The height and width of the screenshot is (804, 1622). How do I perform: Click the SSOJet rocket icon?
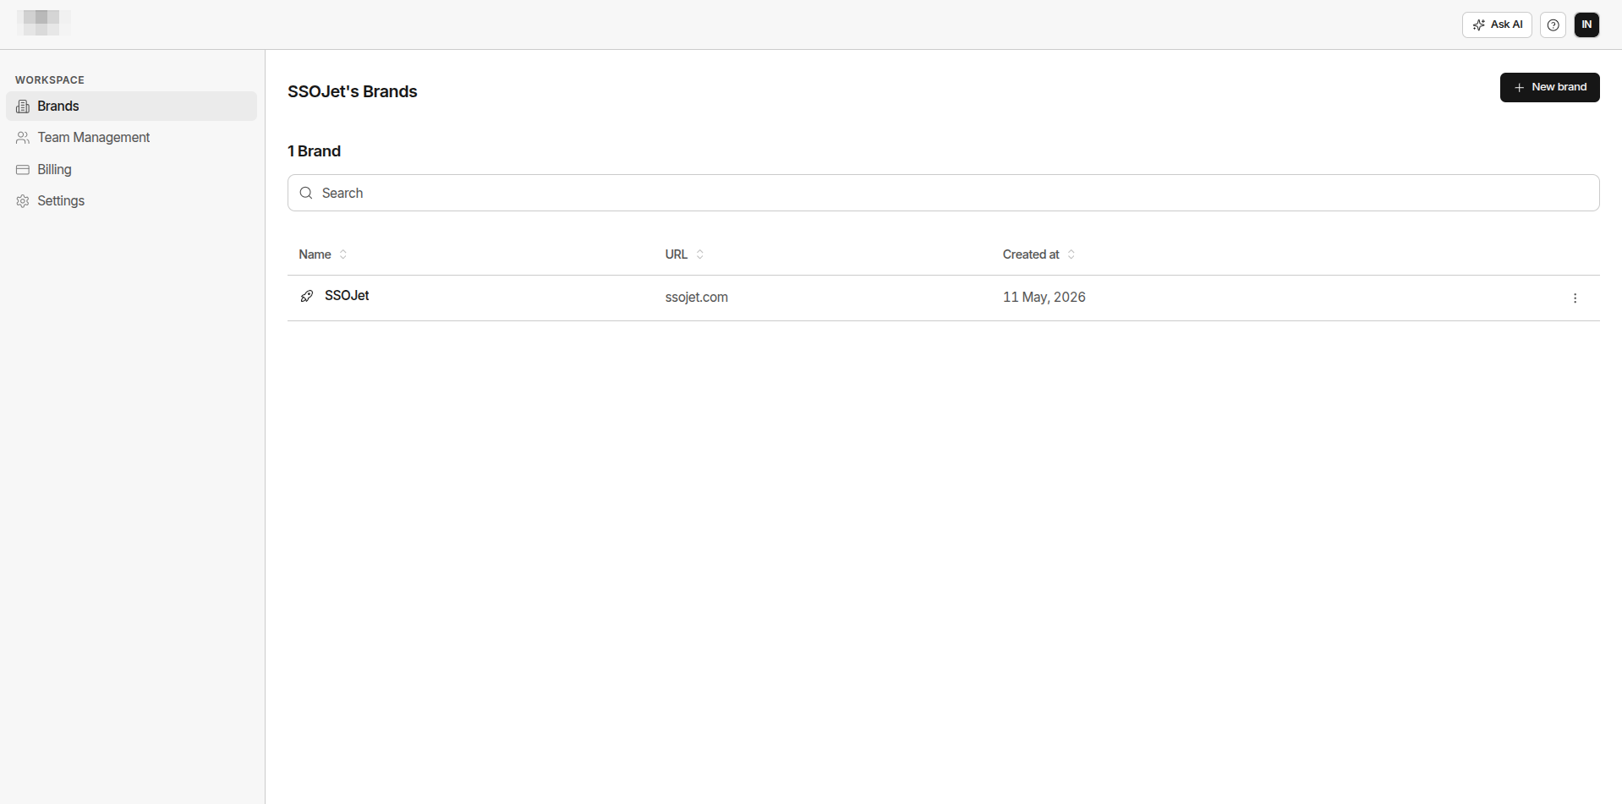[x=307, y=296]
